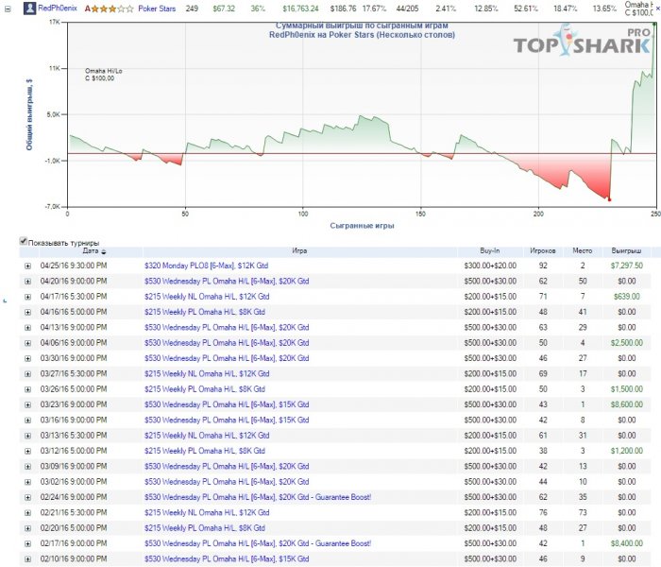Expand the 02/17/16 9:00 PM tournament row
The width and height of the screenshot is (661, 567).
point(27,543)
